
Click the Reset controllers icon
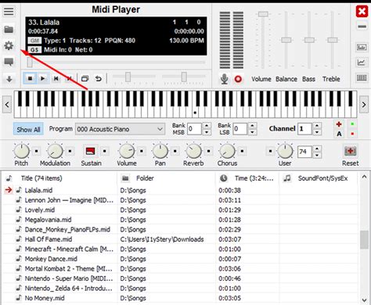(x=350, y=151)
